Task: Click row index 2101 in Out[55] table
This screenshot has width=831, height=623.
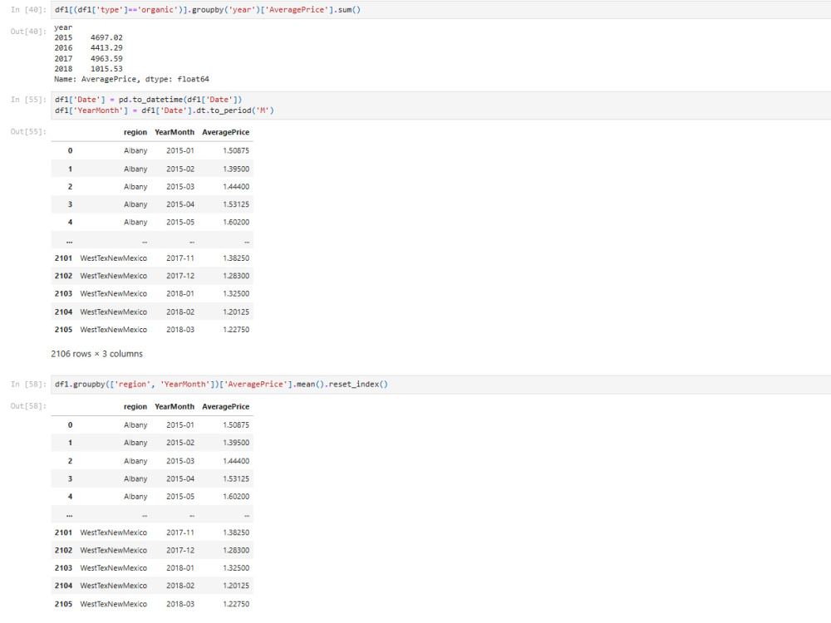Action: (63, 258)
